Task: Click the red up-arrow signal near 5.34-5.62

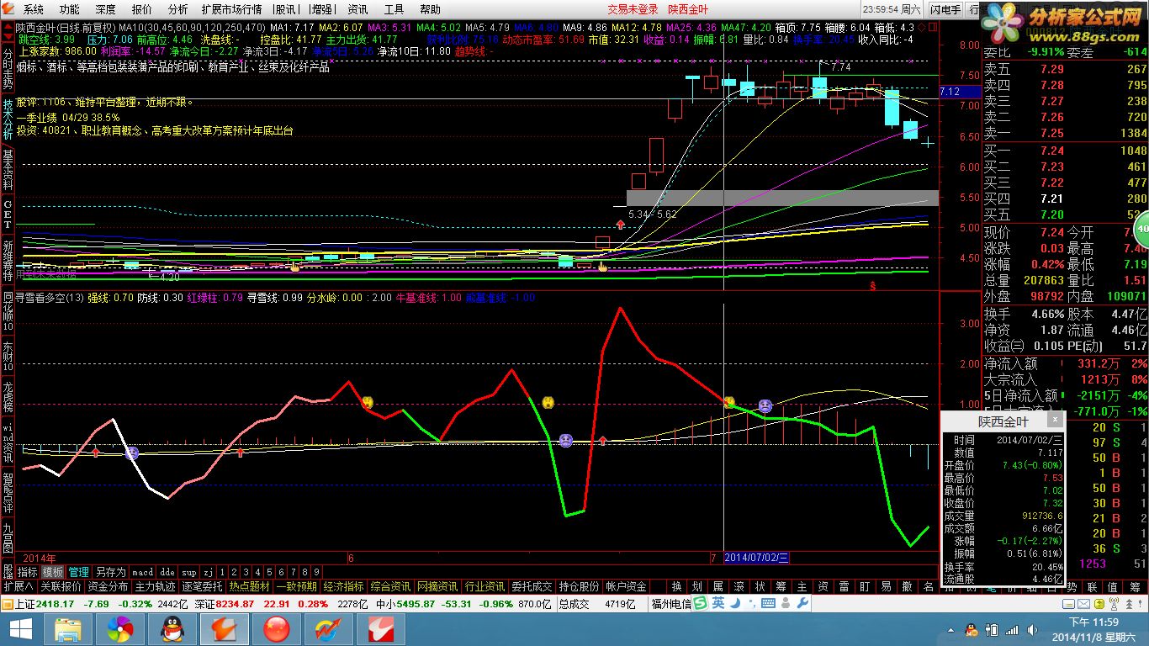Action: tap(620, 225)
